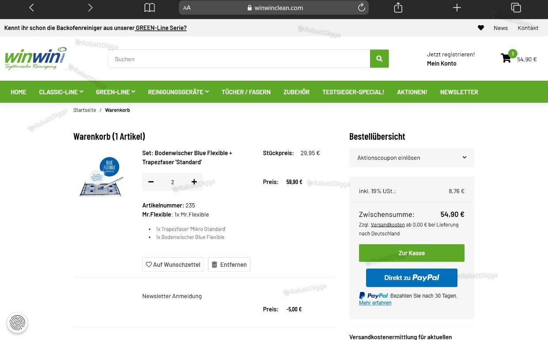Click the green search magnifier button

(379, 59)
